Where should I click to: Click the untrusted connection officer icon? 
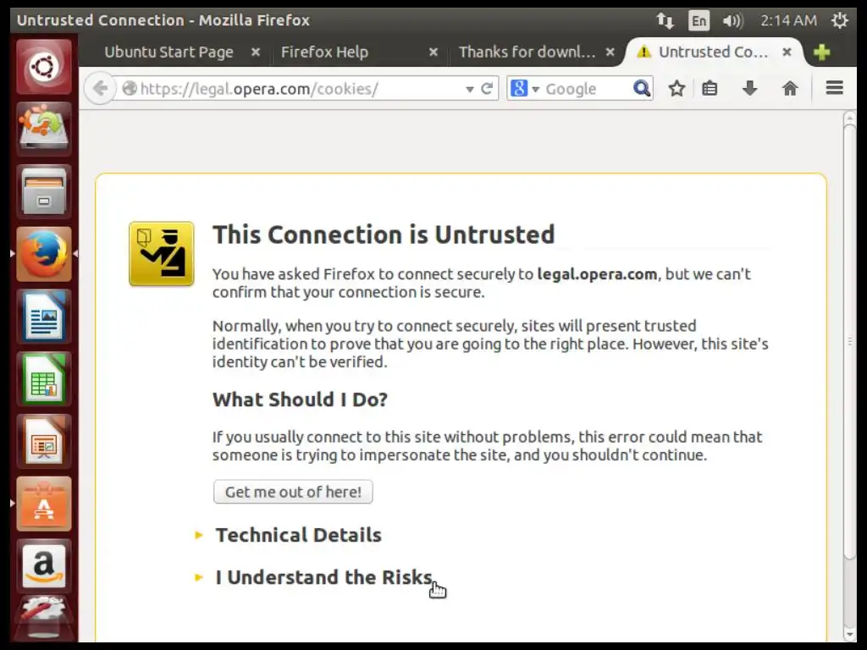(x=162, y=254)
